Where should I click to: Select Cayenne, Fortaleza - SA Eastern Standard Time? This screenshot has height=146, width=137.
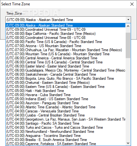coord(66,144)
